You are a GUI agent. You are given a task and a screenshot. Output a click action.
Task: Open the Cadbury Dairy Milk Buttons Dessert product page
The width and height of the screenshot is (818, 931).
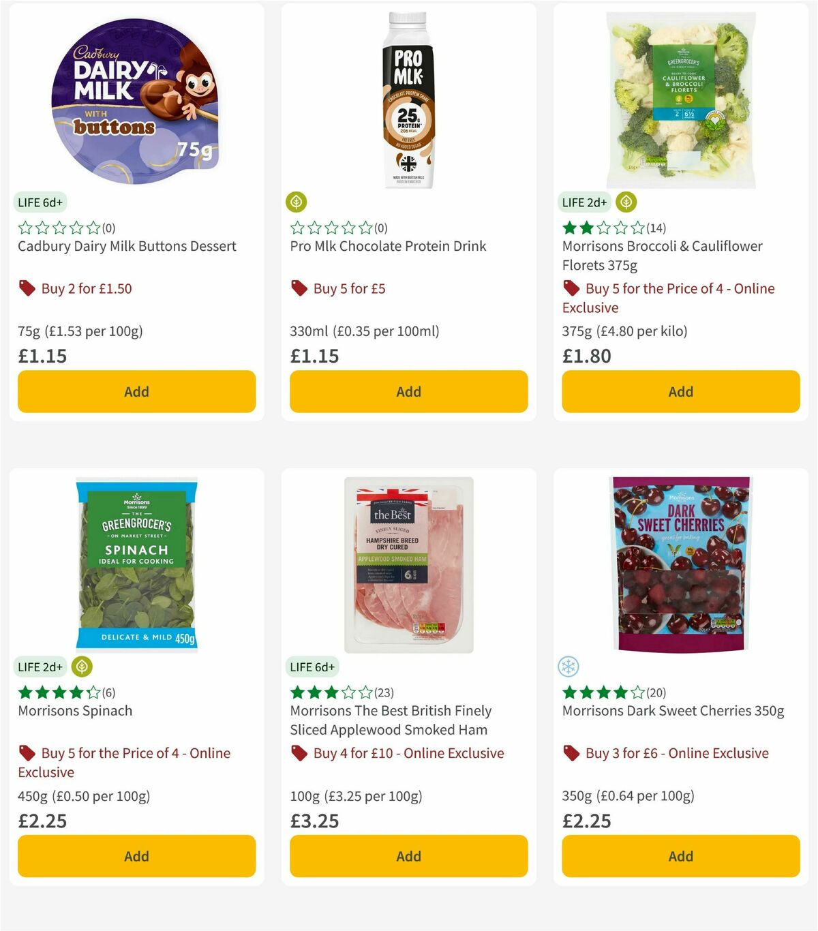[126, 246]
